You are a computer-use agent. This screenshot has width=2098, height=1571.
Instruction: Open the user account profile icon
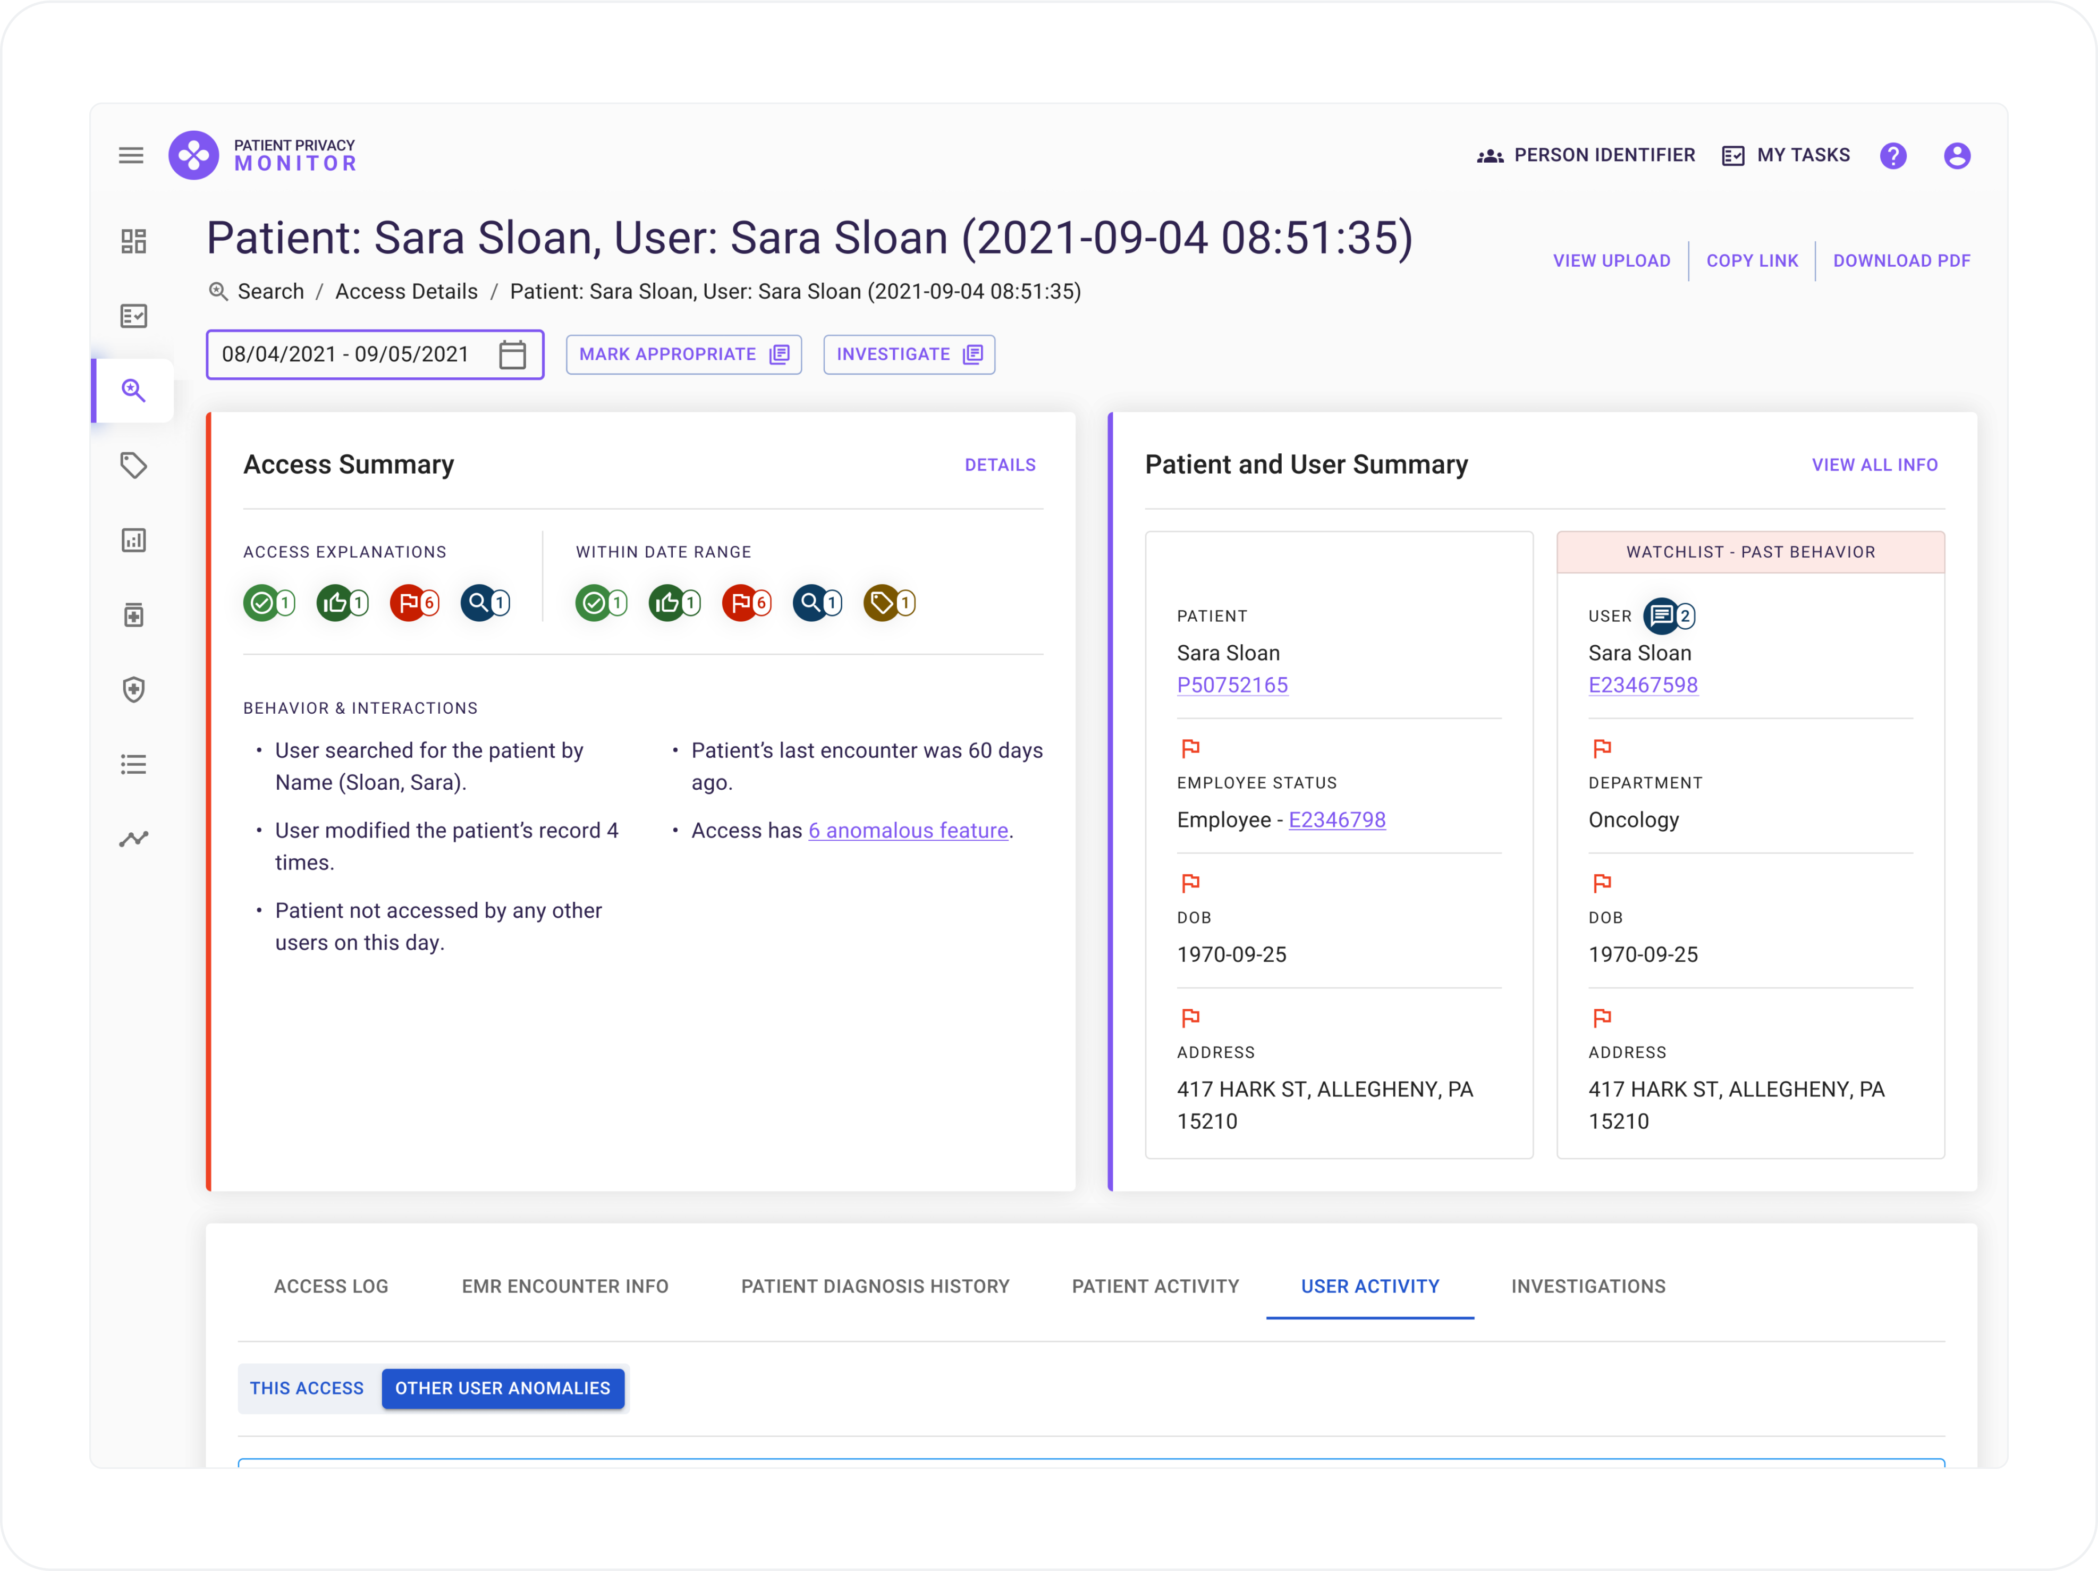[x=1957, y=156]
